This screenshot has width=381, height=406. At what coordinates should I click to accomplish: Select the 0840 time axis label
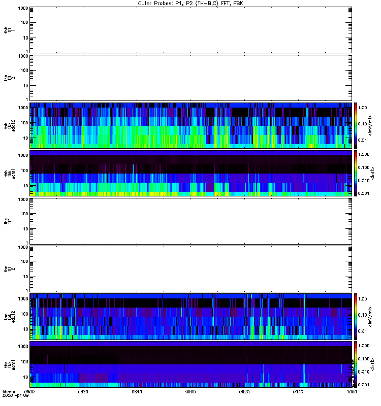137,392
